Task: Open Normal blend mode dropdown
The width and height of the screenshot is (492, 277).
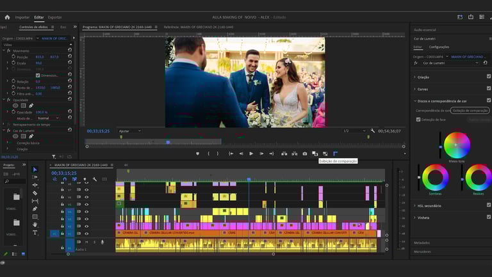Action: [x=48, y=118]
